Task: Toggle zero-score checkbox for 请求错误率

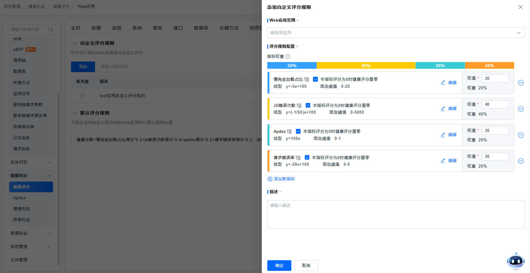Action: [307, 158]
